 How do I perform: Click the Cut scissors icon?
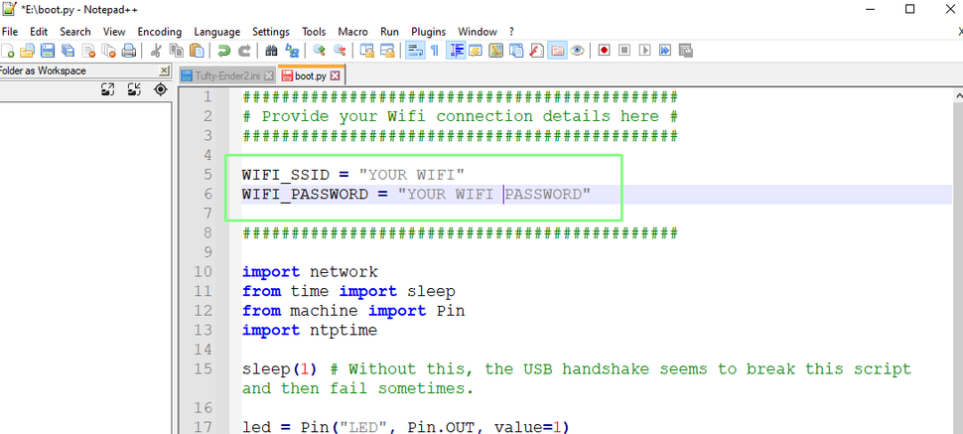coord(156,51)
